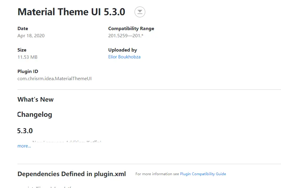Select compatibility range 201.5259—201.* value
The width and height of the screenshot is (281, 188).
[x=126, y=36]
